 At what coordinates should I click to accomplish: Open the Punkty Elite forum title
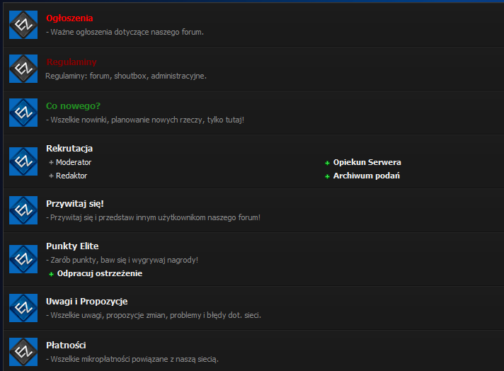pyautogui.click(x=72, y=246)
